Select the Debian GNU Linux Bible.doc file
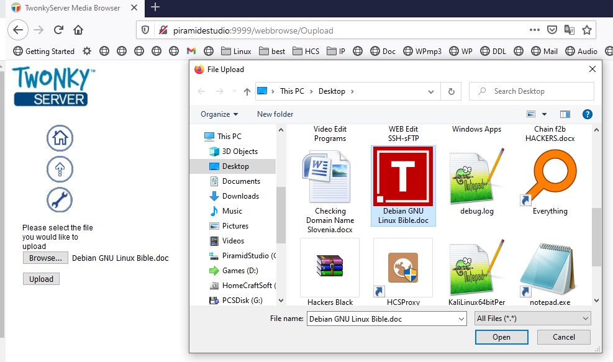The image size is (613, 362). point(403,186)
